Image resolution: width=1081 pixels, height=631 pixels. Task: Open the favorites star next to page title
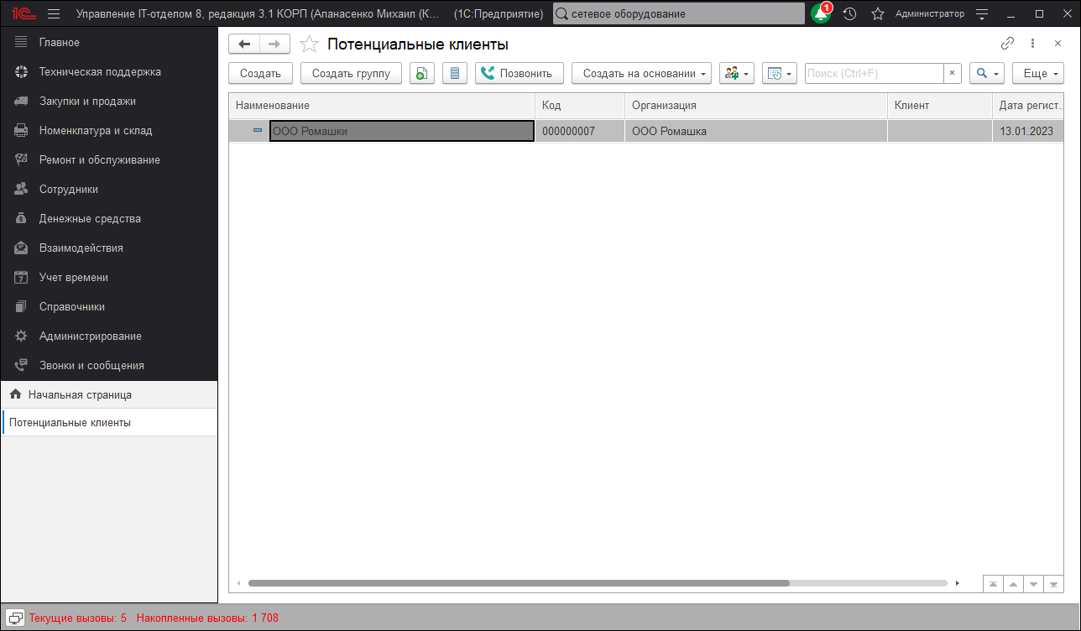pyautogui.click(x=310, y=42)
